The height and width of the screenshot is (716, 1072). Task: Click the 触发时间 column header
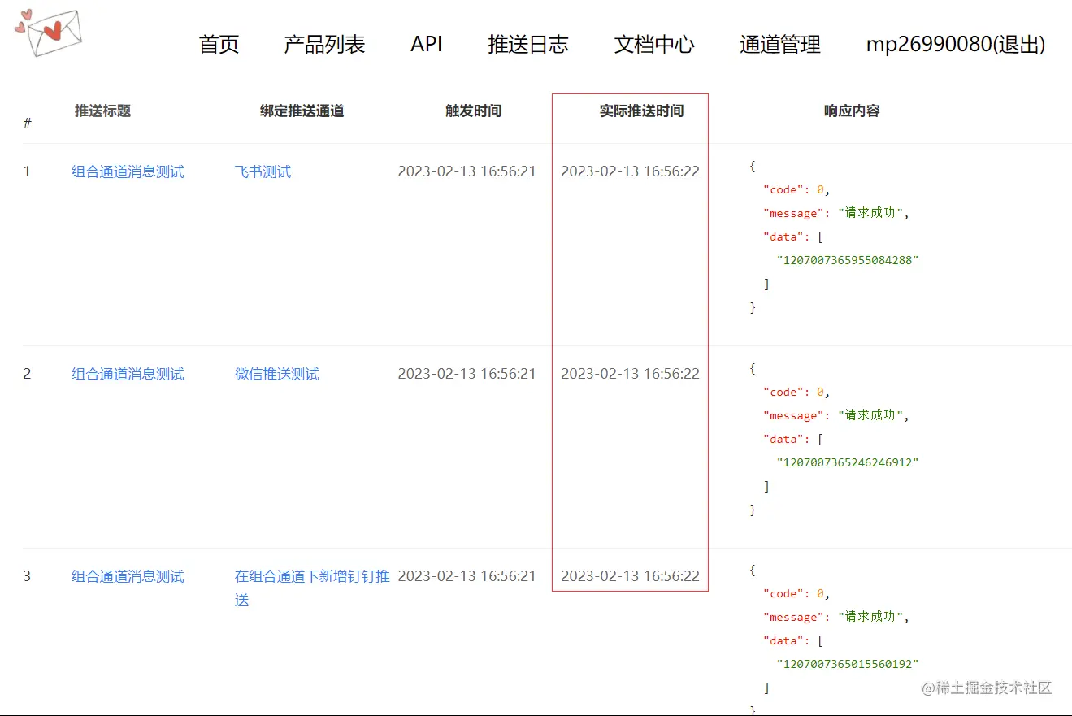pyautogui.click(x=473, y=111)
